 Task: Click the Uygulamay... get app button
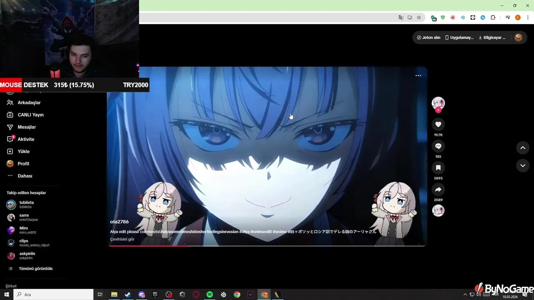coord(459,37)
